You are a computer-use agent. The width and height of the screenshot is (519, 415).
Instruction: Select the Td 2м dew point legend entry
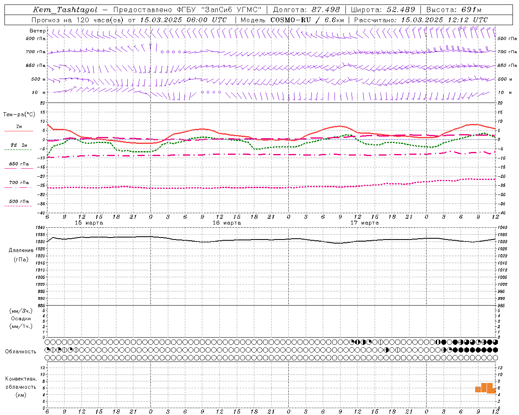point(19,145)
